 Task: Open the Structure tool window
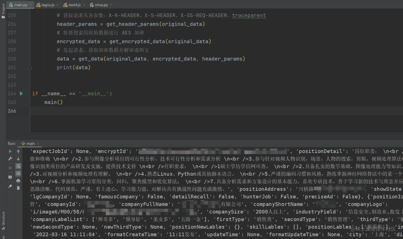pos(3,221)
